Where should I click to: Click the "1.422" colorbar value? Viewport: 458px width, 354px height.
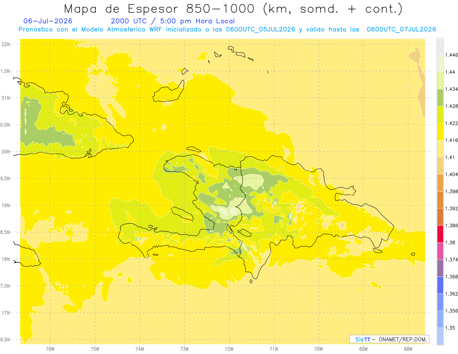click(452, 123)
